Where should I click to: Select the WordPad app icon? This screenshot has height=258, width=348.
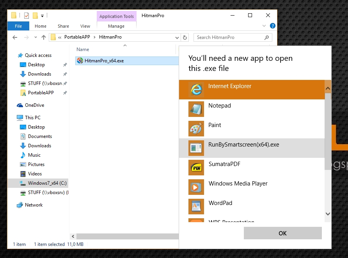tap(196, 207)
